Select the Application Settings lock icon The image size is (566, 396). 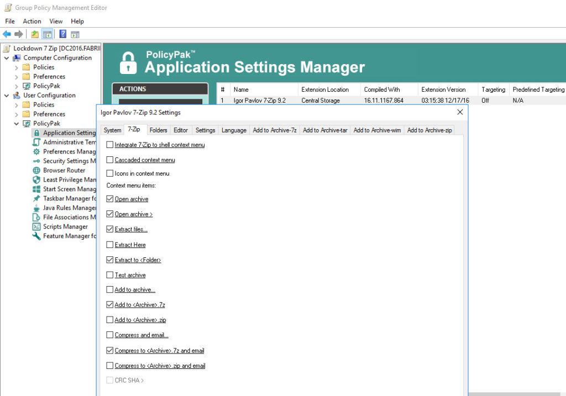[x=36, y=133]
